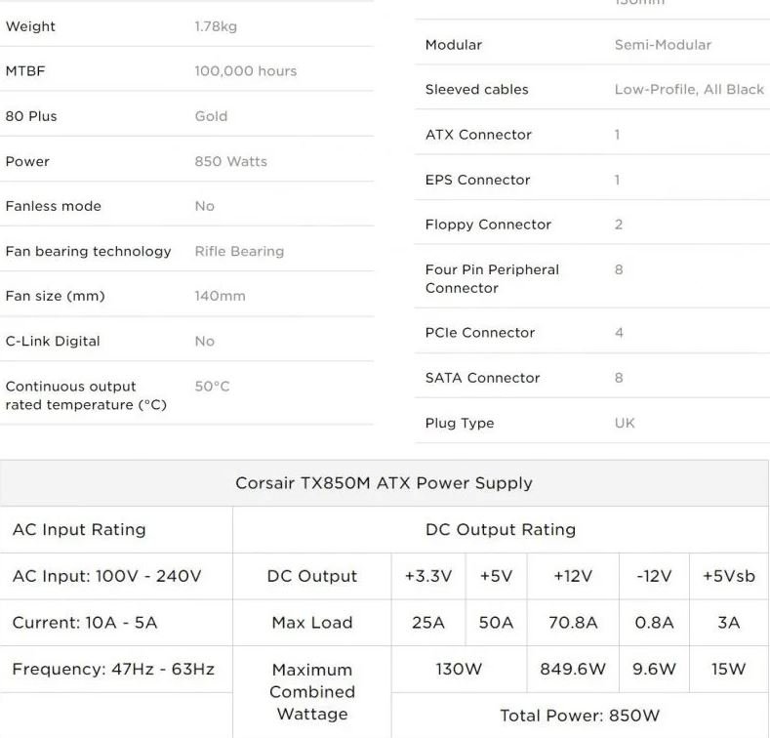Click the Fan bearing technology label
770x738 pixels.
[x=89, y=252]
